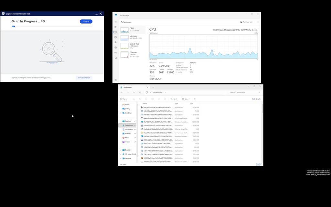Open Details list icon in Task Manager sidebar

(115, 53)
